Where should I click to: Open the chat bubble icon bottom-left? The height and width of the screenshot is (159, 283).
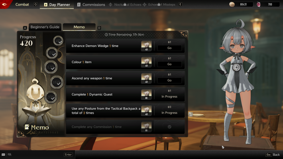pos(4,155)
